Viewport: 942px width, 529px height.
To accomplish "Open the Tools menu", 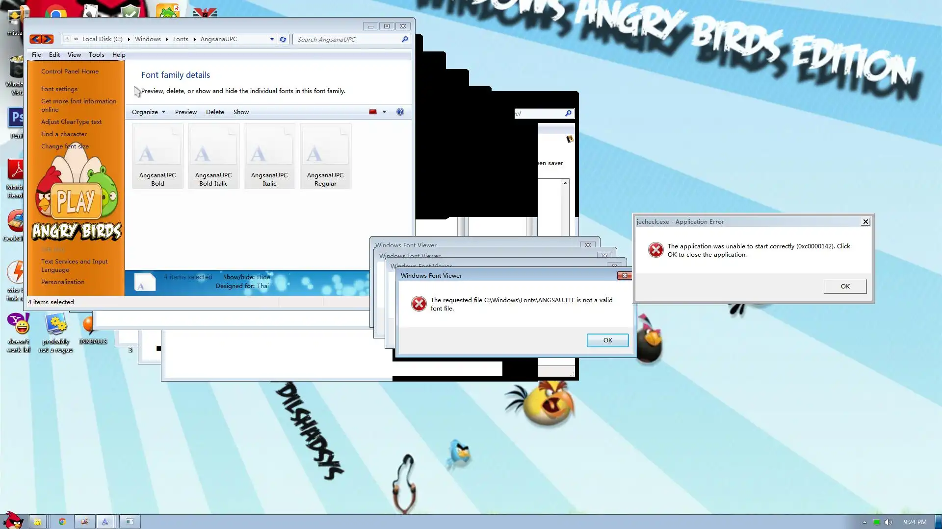I will pos(96,55).
